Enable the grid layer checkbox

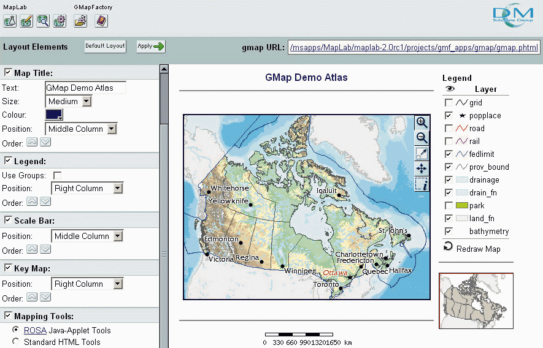(x=449, y=102)
